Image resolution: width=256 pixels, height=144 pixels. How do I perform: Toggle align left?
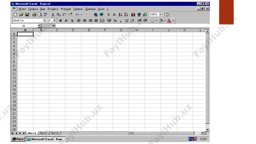[79, 20]
